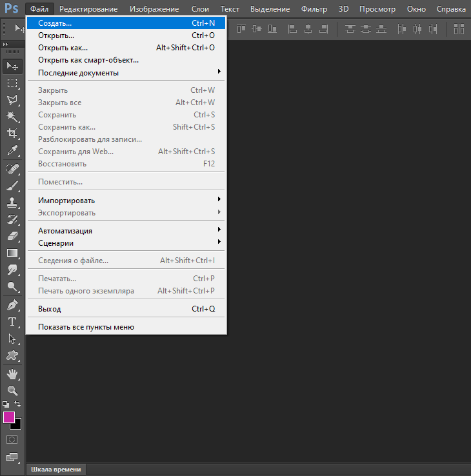Click distribute vertical centers icon
Screen dimensions: 471x476
(366, 29)
